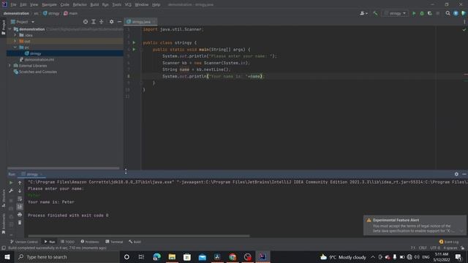Toggle the Project side stripe button
Screen dimensions: 468x263
3,28
